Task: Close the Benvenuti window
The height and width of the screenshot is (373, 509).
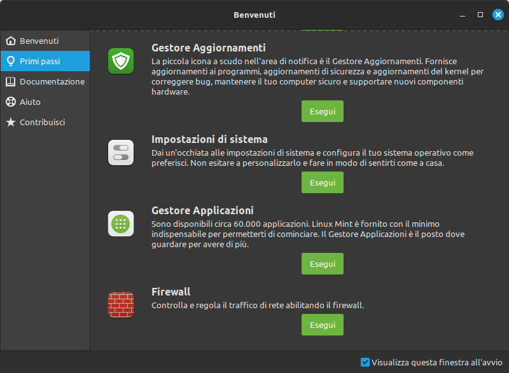Action: click(498, 15)
